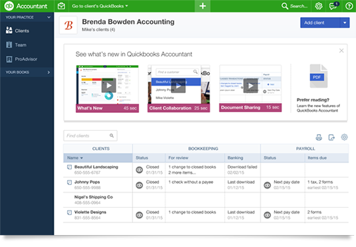This screenshot has height=247, width=356.
Task: Open the Add client dropdown arrow
Action: tap(345, 23)
